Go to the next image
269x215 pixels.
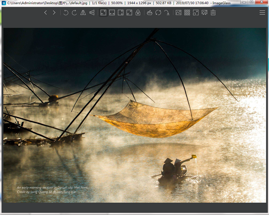click(x=54, y=13)
